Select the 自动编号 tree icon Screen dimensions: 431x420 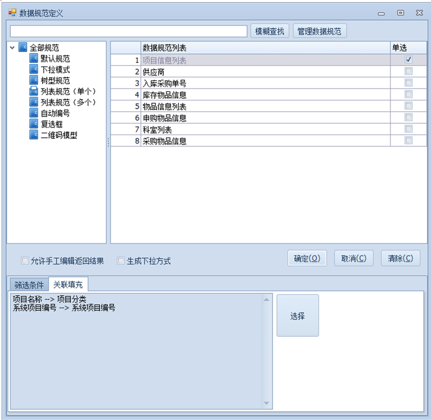pyautogui.click(x=34, y=113)
